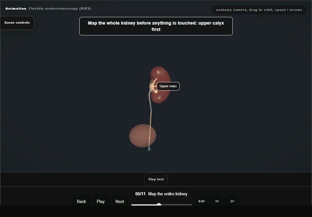The image size is (312, 217).
Task: Set playback speed to 2×
Action: coord(232,201)
